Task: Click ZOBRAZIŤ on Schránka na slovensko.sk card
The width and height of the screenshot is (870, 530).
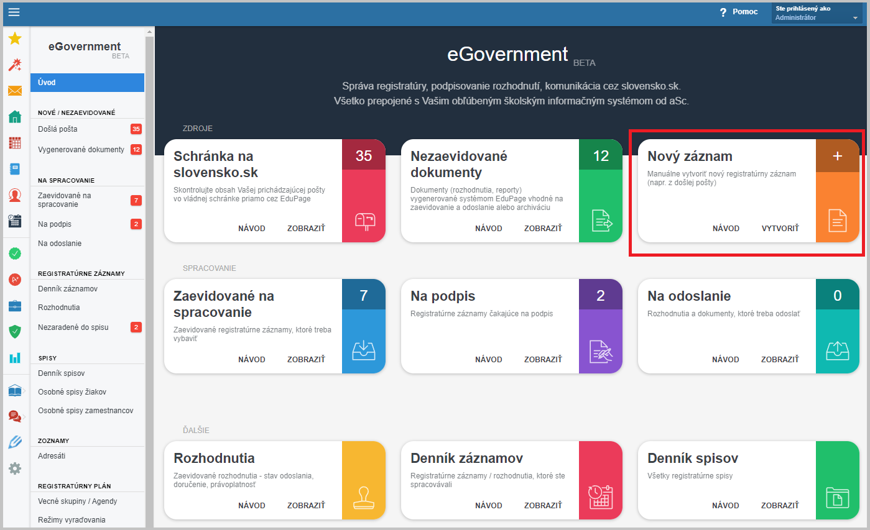Action: pyautogui.click(x=306, y=229)
